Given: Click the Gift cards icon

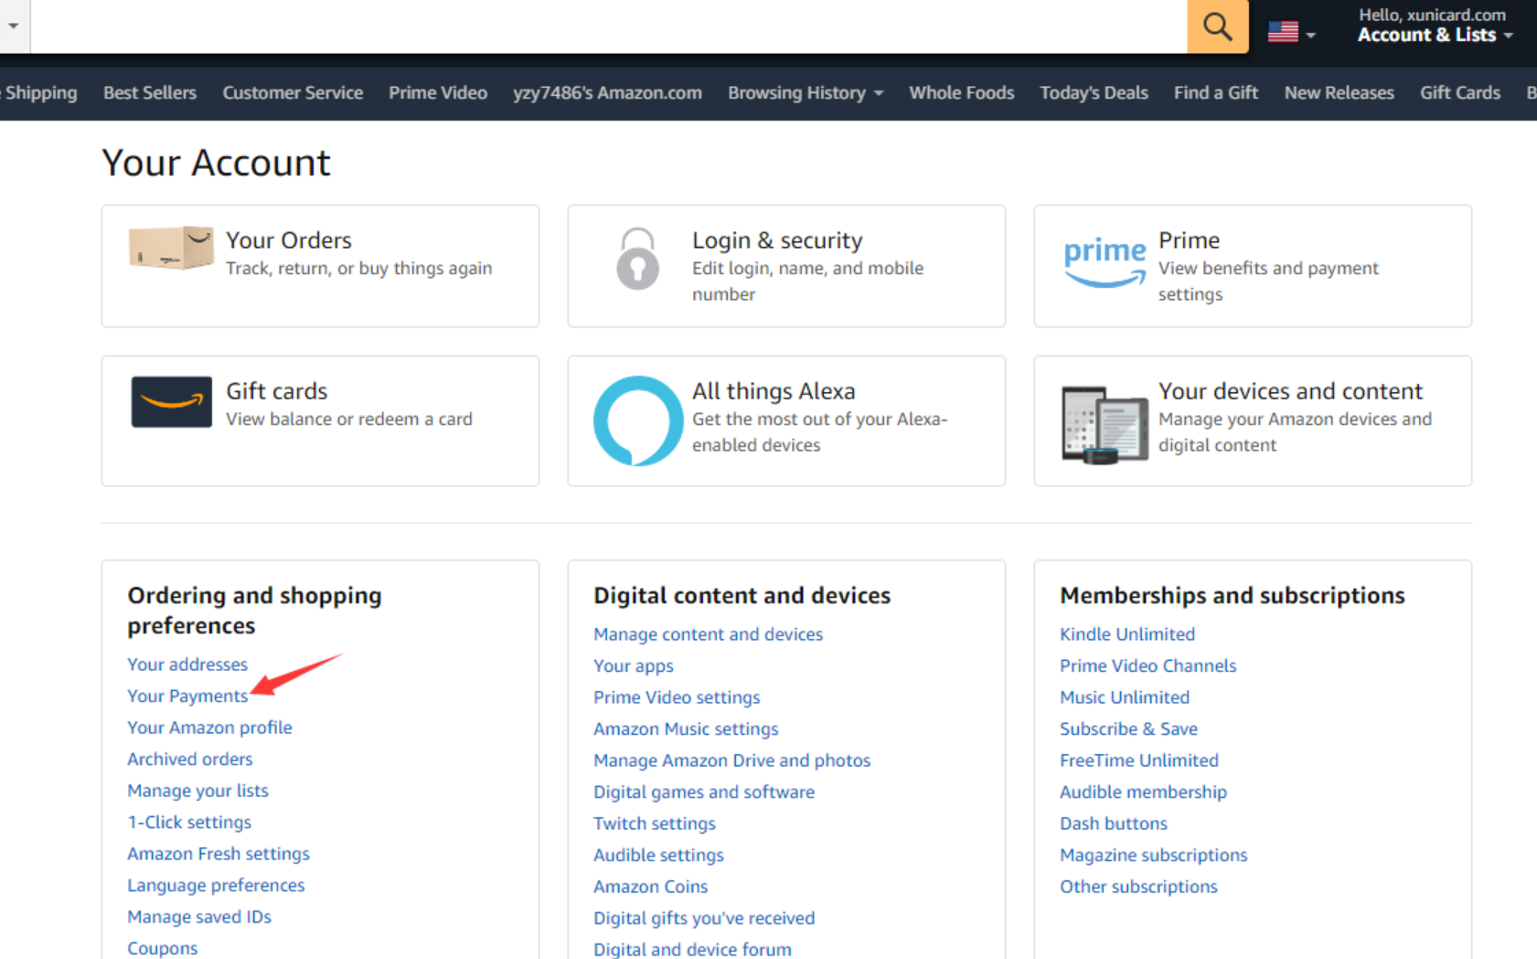Looking at the screenshot, I should pos(171,401).
